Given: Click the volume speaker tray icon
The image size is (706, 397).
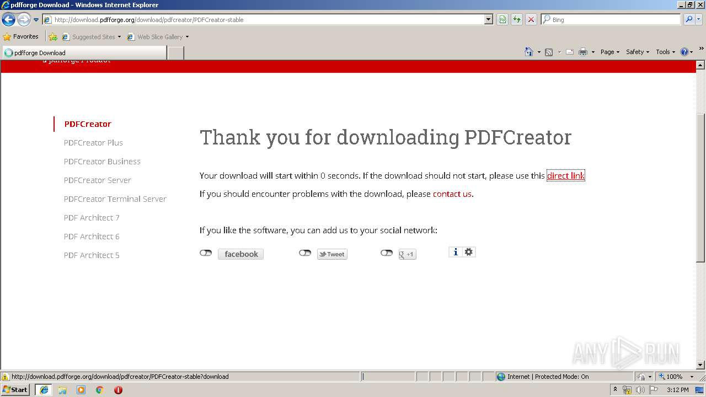Looking at the screenshot, I should [640, 390].
